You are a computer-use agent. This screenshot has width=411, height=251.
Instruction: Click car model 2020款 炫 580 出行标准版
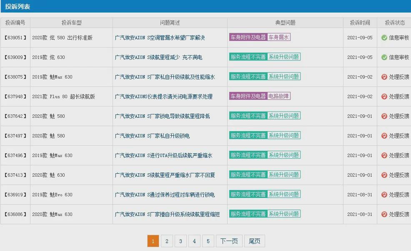[x=62, y=38]
